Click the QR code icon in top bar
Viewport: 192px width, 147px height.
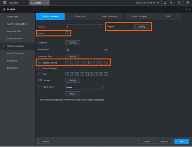(179, 3)
